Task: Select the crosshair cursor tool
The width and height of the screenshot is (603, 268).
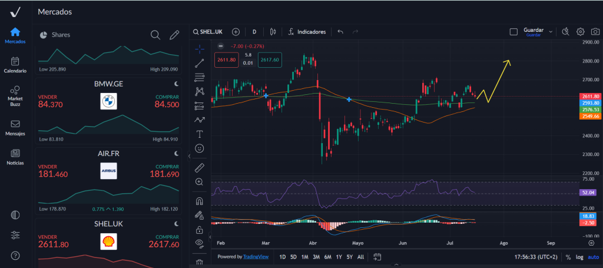Action: (x=199, y=49)
